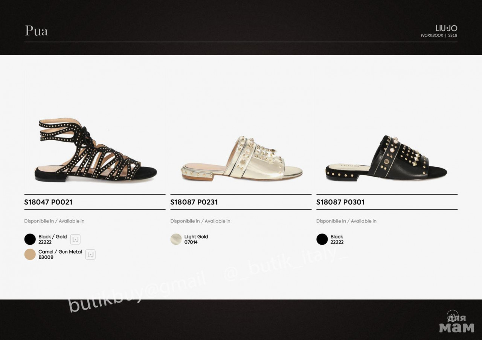The image size is (482, 340).
Task: Click 'Disponibile in / Available in' under S18087 P0231
Action: click(x=200, y=221)
